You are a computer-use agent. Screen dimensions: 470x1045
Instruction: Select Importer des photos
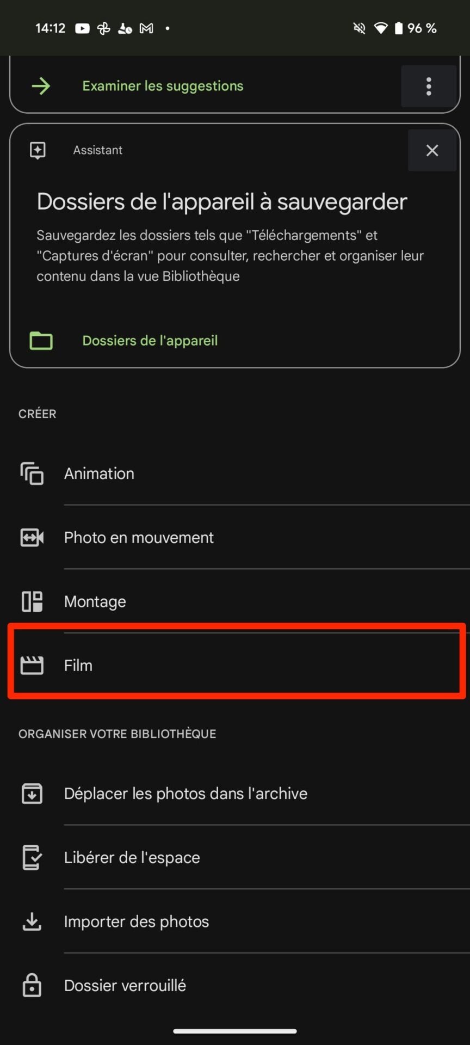pyautogui.click(x=137, y=921)
